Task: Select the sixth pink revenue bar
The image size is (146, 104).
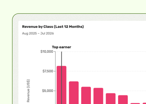Action: (x=123, y=100)
